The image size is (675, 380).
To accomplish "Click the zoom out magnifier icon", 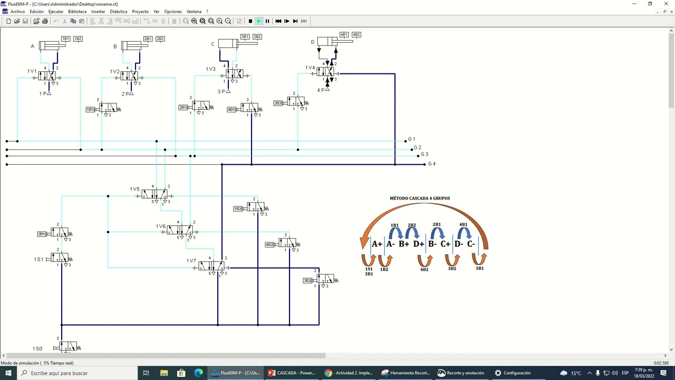I will 228,21.
